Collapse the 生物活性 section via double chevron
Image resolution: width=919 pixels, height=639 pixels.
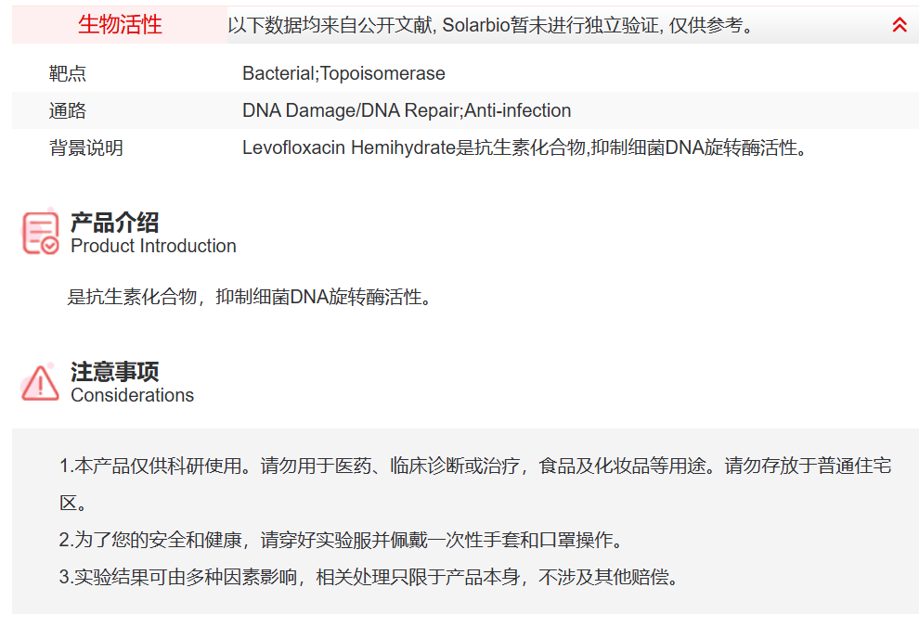[898, 25]
